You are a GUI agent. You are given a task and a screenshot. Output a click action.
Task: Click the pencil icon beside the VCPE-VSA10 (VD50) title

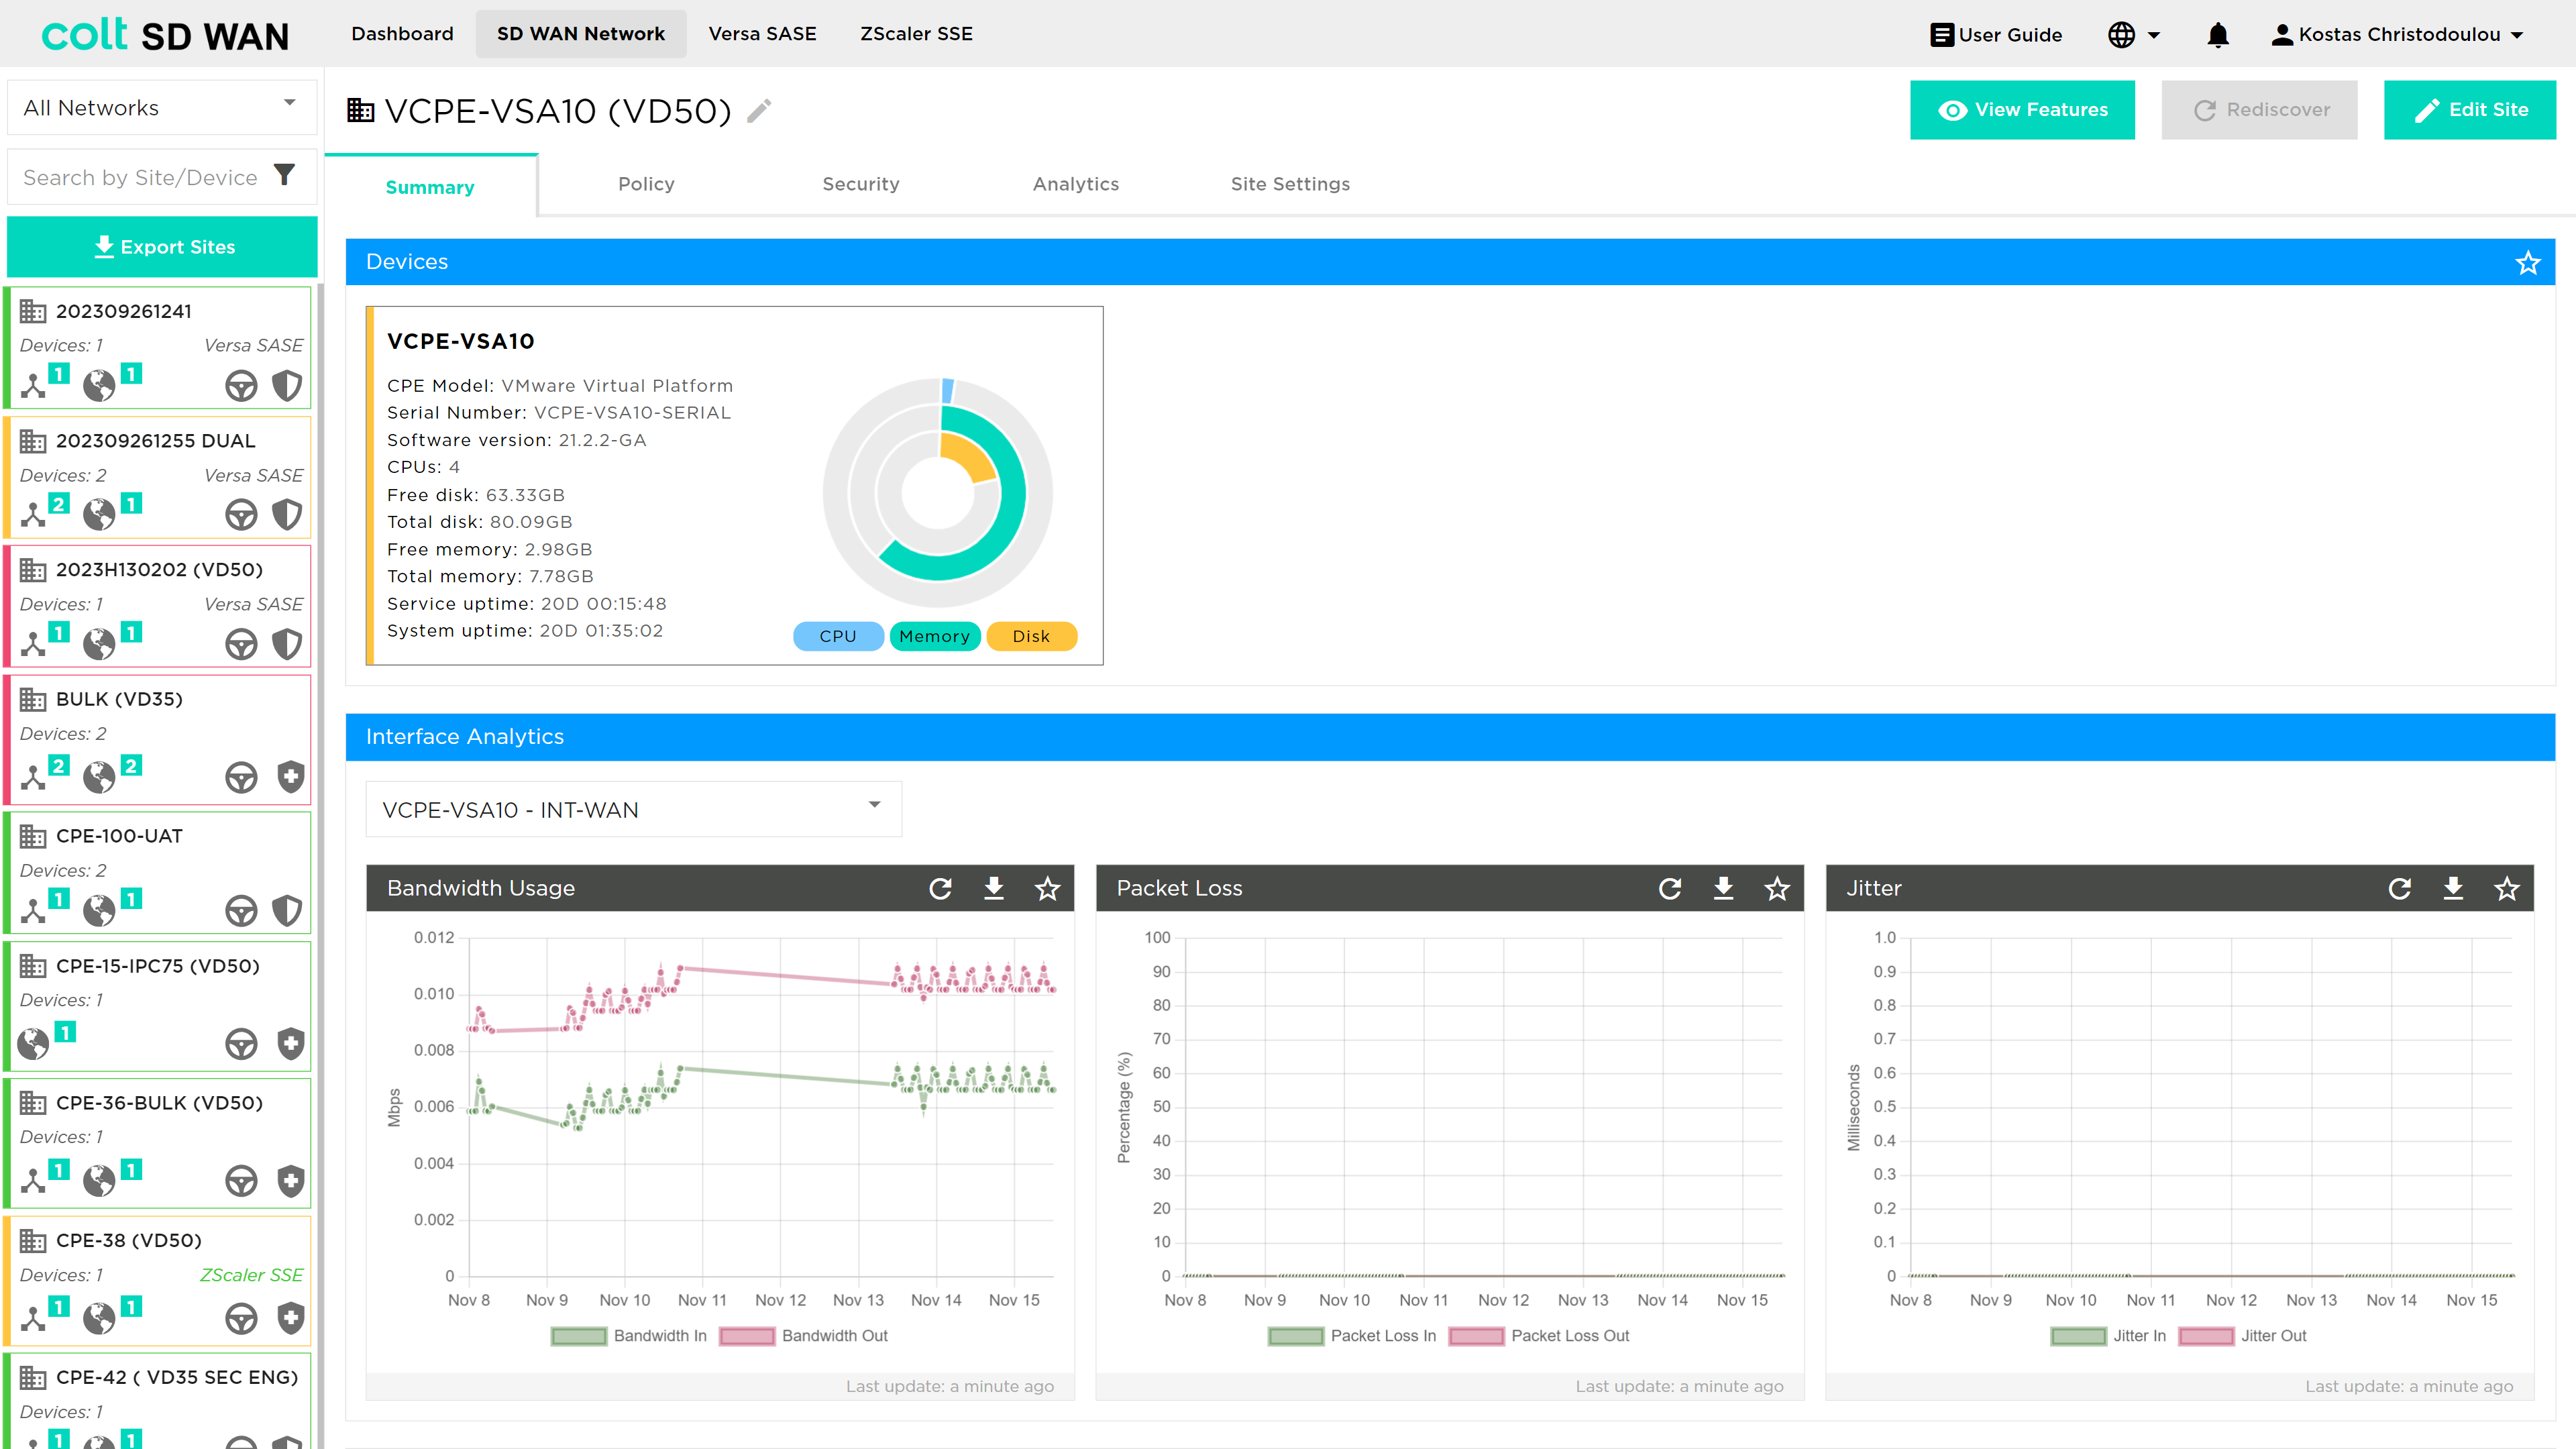pyautogui.click(x=759, y=110)
